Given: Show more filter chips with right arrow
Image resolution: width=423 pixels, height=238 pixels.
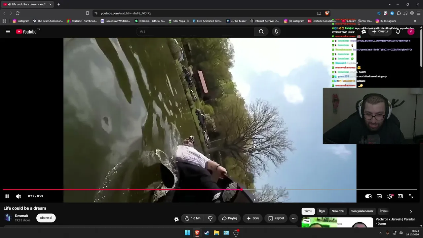Looking at the screenshot, I should tap(411, 212).
